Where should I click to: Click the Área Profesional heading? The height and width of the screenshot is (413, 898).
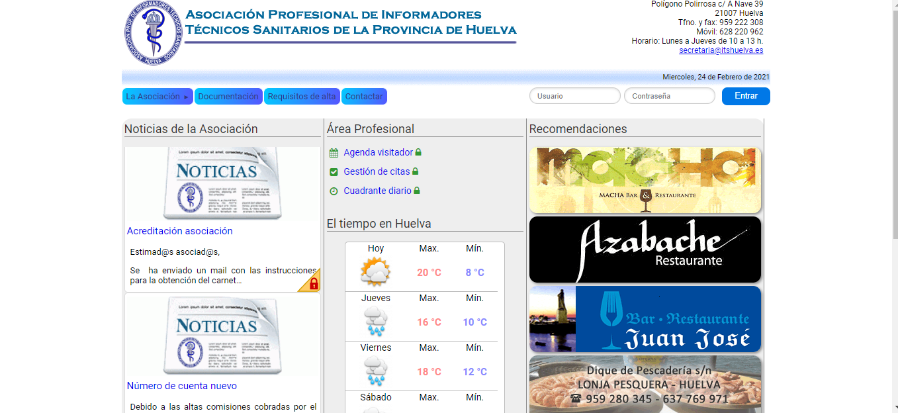pyautogui.click(x=371, y=129)
